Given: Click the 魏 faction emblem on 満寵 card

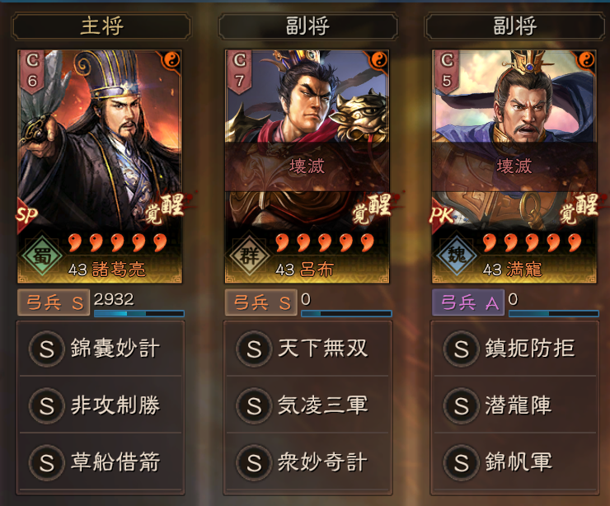Looking at the screenshot, I should (x=457, y=255).
